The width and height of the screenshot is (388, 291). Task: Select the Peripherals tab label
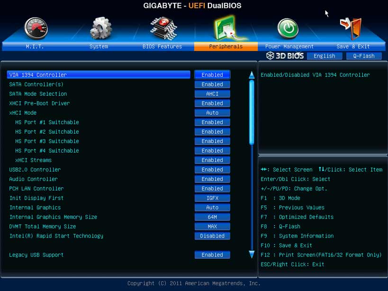(x=226, y=46)
